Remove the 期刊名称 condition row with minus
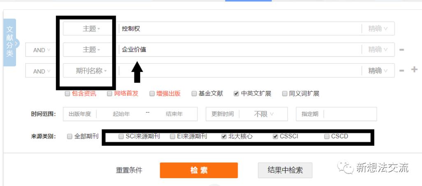 pyautogui.click(x=401, y=71)
